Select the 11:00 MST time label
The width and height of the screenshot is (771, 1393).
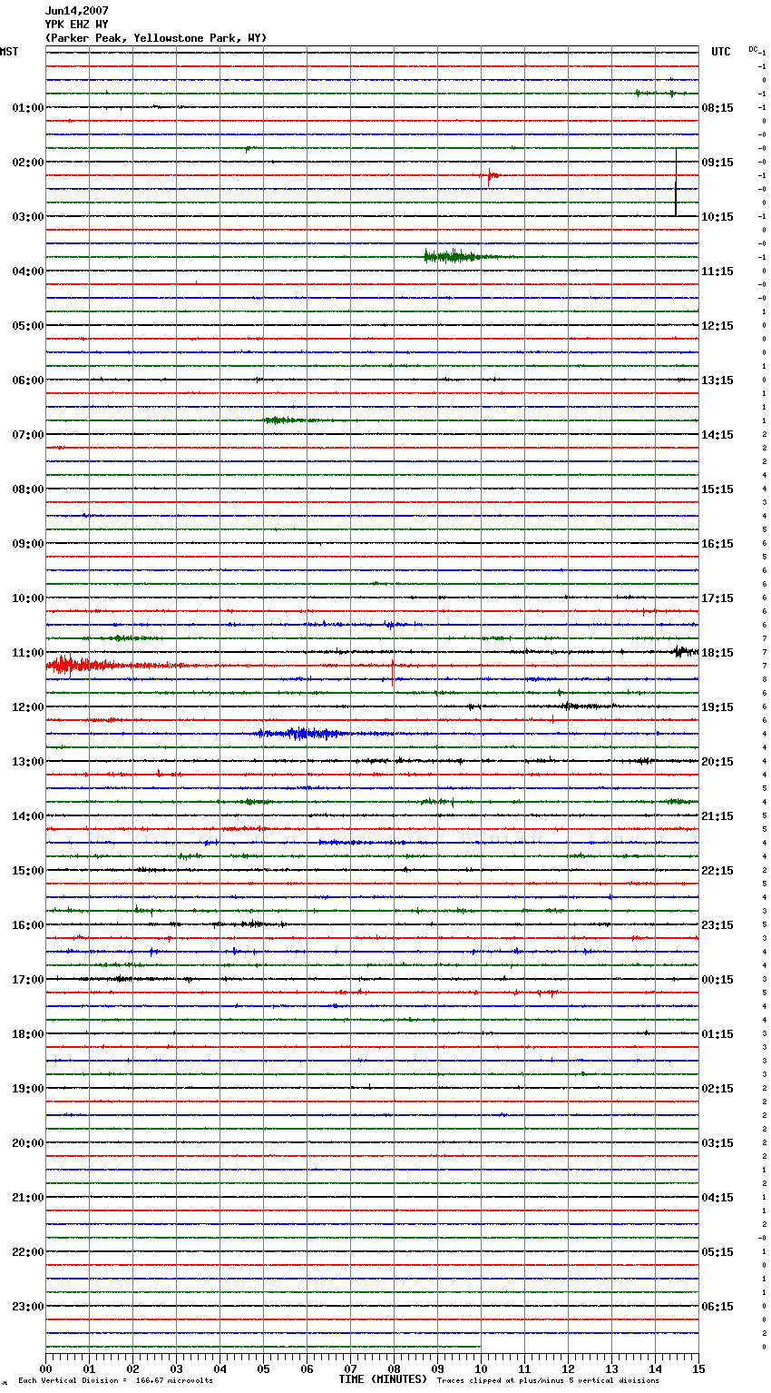coord(28,653)
